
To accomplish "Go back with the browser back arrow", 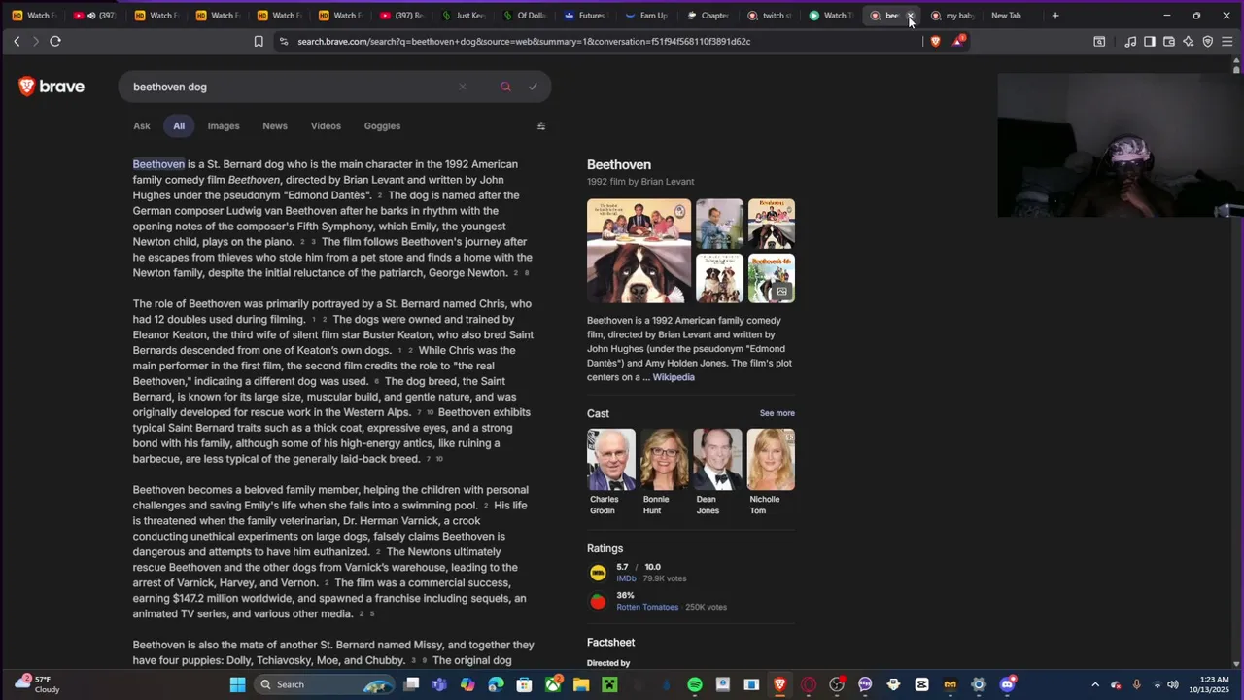I will [x=17, y=41].
